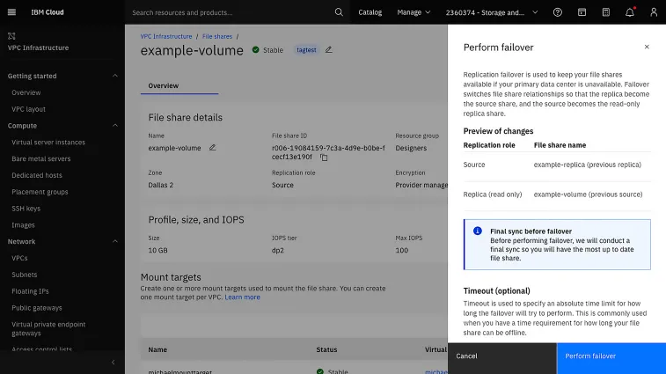Image resolution: width=666 pixels, height=374 pixels.
Task: Click in the search resources field
Action: coord(229,12)
